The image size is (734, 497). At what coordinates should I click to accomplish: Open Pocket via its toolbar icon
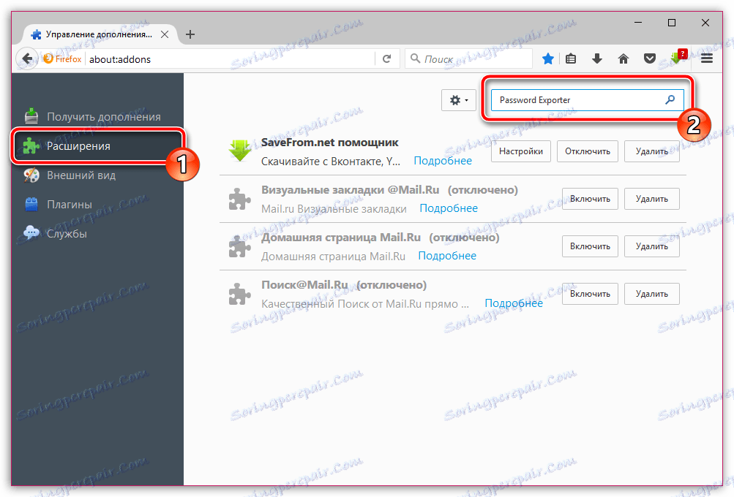point(649,58)
